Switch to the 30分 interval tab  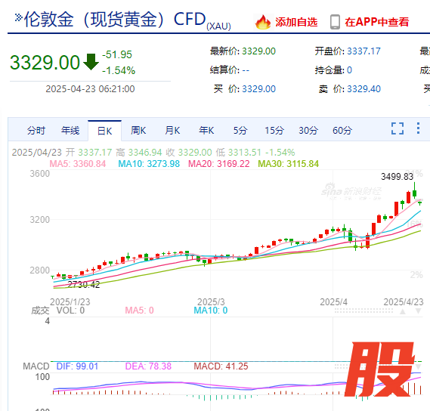pyautogui.click(x=308, y=131)
